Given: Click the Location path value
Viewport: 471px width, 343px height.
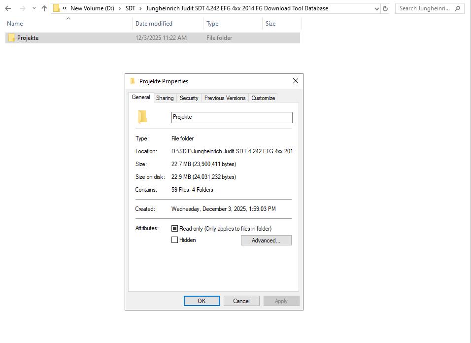Looking at the screenshot, I should point(232,151).
